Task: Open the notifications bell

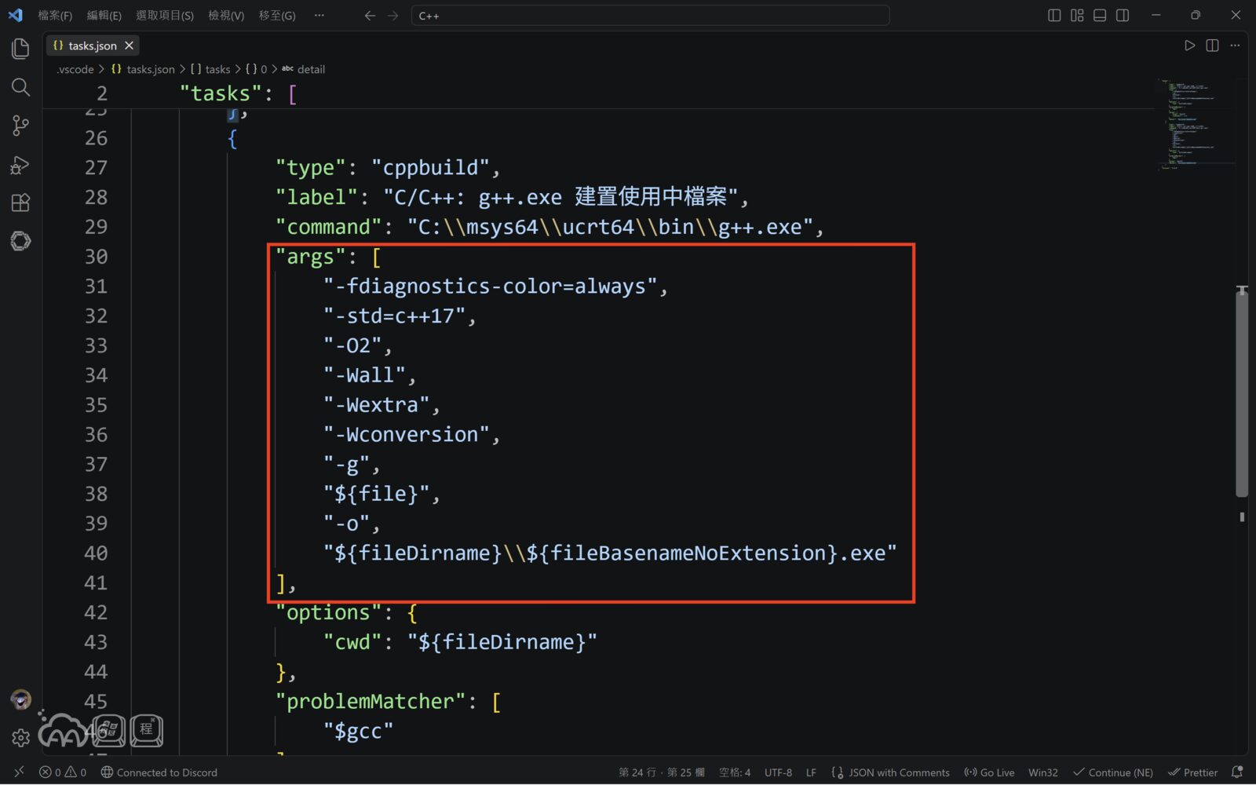Action: pos(1237,772)
